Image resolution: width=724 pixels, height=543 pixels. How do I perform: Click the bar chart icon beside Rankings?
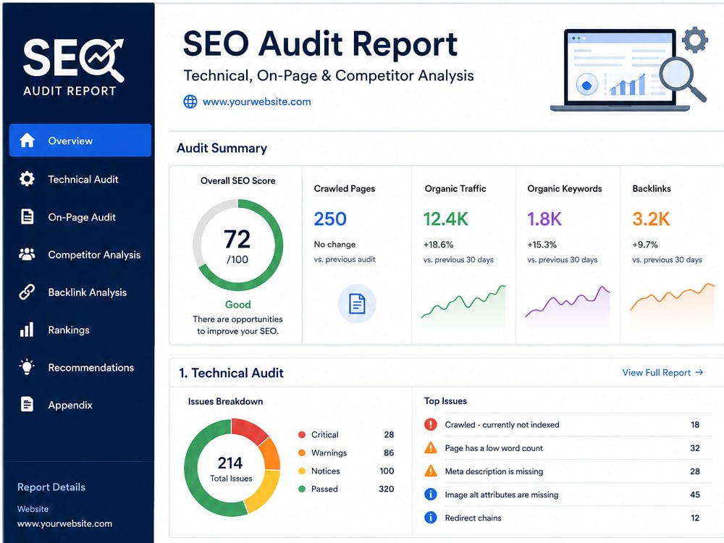point(27,329)
